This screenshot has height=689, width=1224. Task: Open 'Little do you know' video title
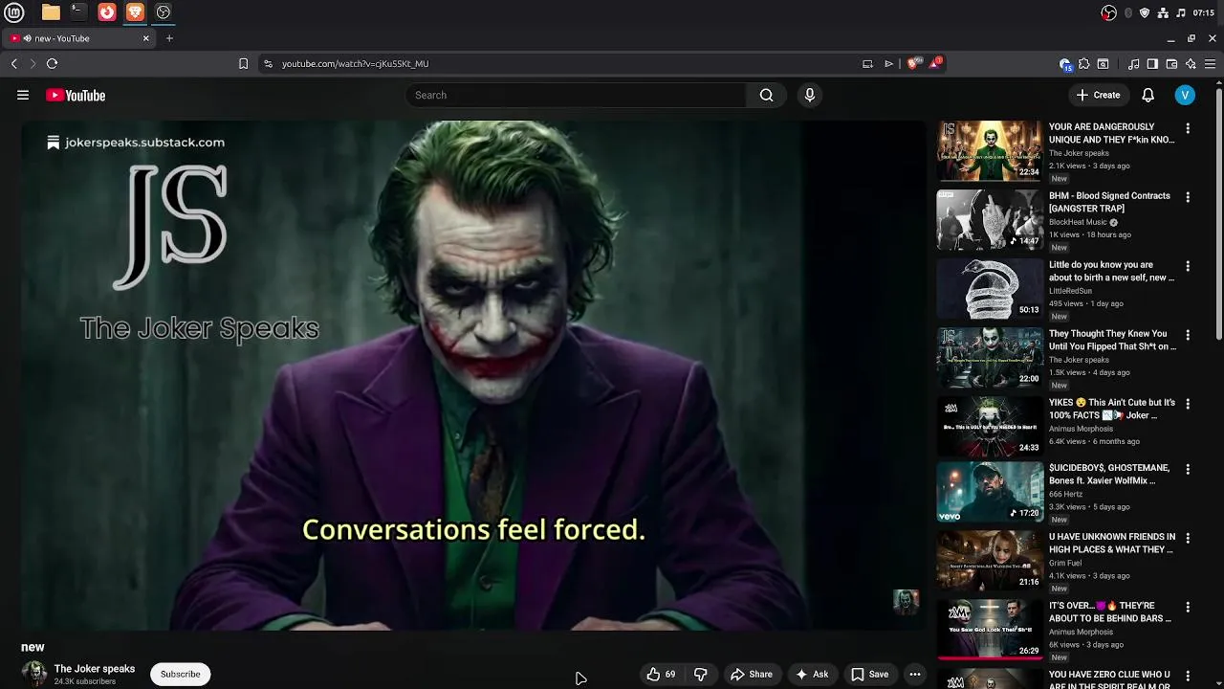point(1111,271)
